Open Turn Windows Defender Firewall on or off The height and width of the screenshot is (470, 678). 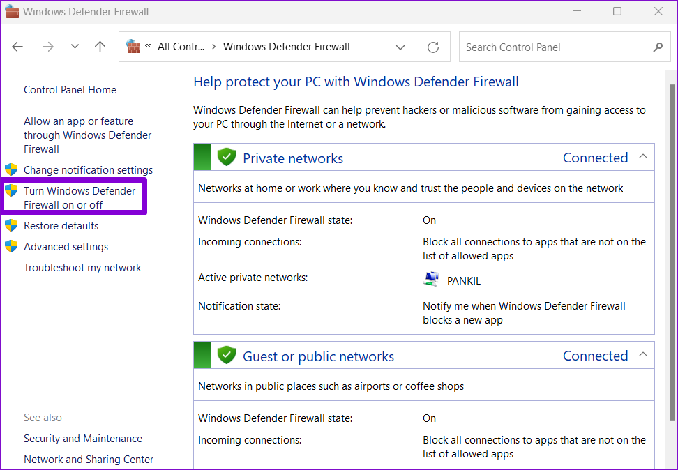80,197
